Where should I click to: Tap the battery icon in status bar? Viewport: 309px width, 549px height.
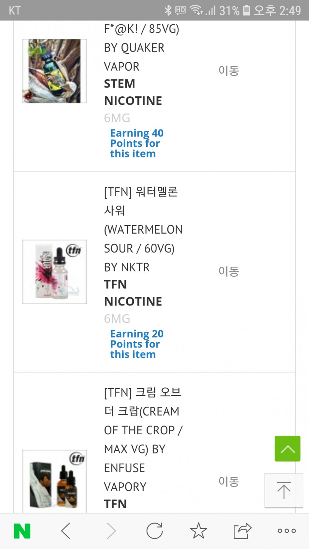(246, 10)
